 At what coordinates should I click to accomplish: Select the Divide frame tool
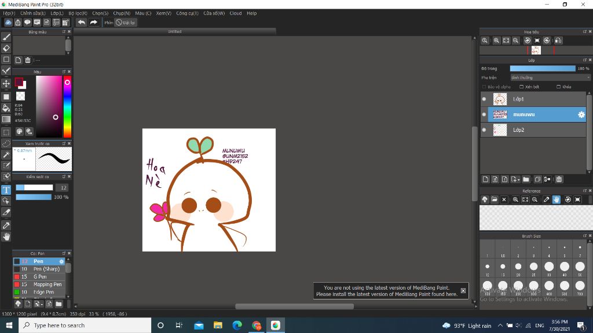pos(6,212)
